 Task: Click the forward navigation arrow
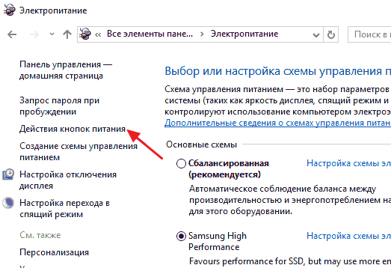coord(34,34)
